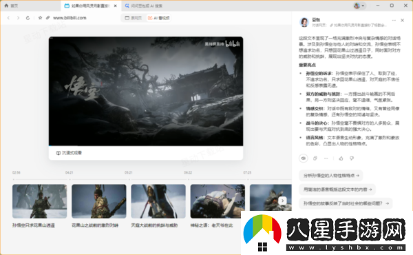The width and height of the screenshot is (413, 255).
Task: Open the profile avatar dropdown in title bar
Action: pos(359,6)
